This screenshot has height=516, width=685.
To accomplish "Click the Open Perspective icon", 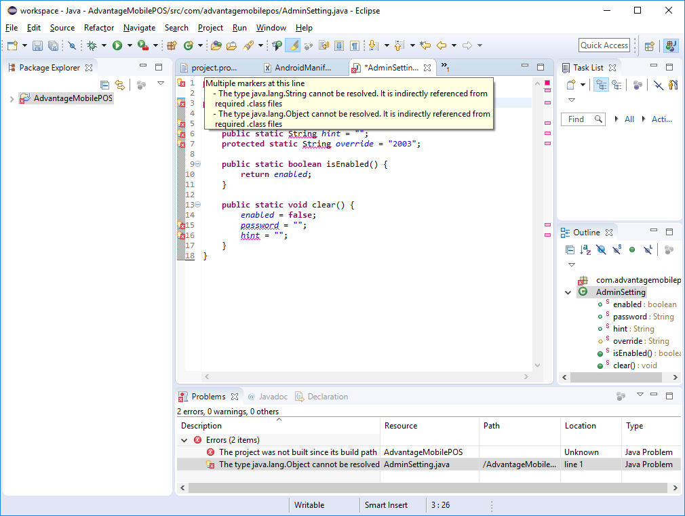I will pos(650,45).
